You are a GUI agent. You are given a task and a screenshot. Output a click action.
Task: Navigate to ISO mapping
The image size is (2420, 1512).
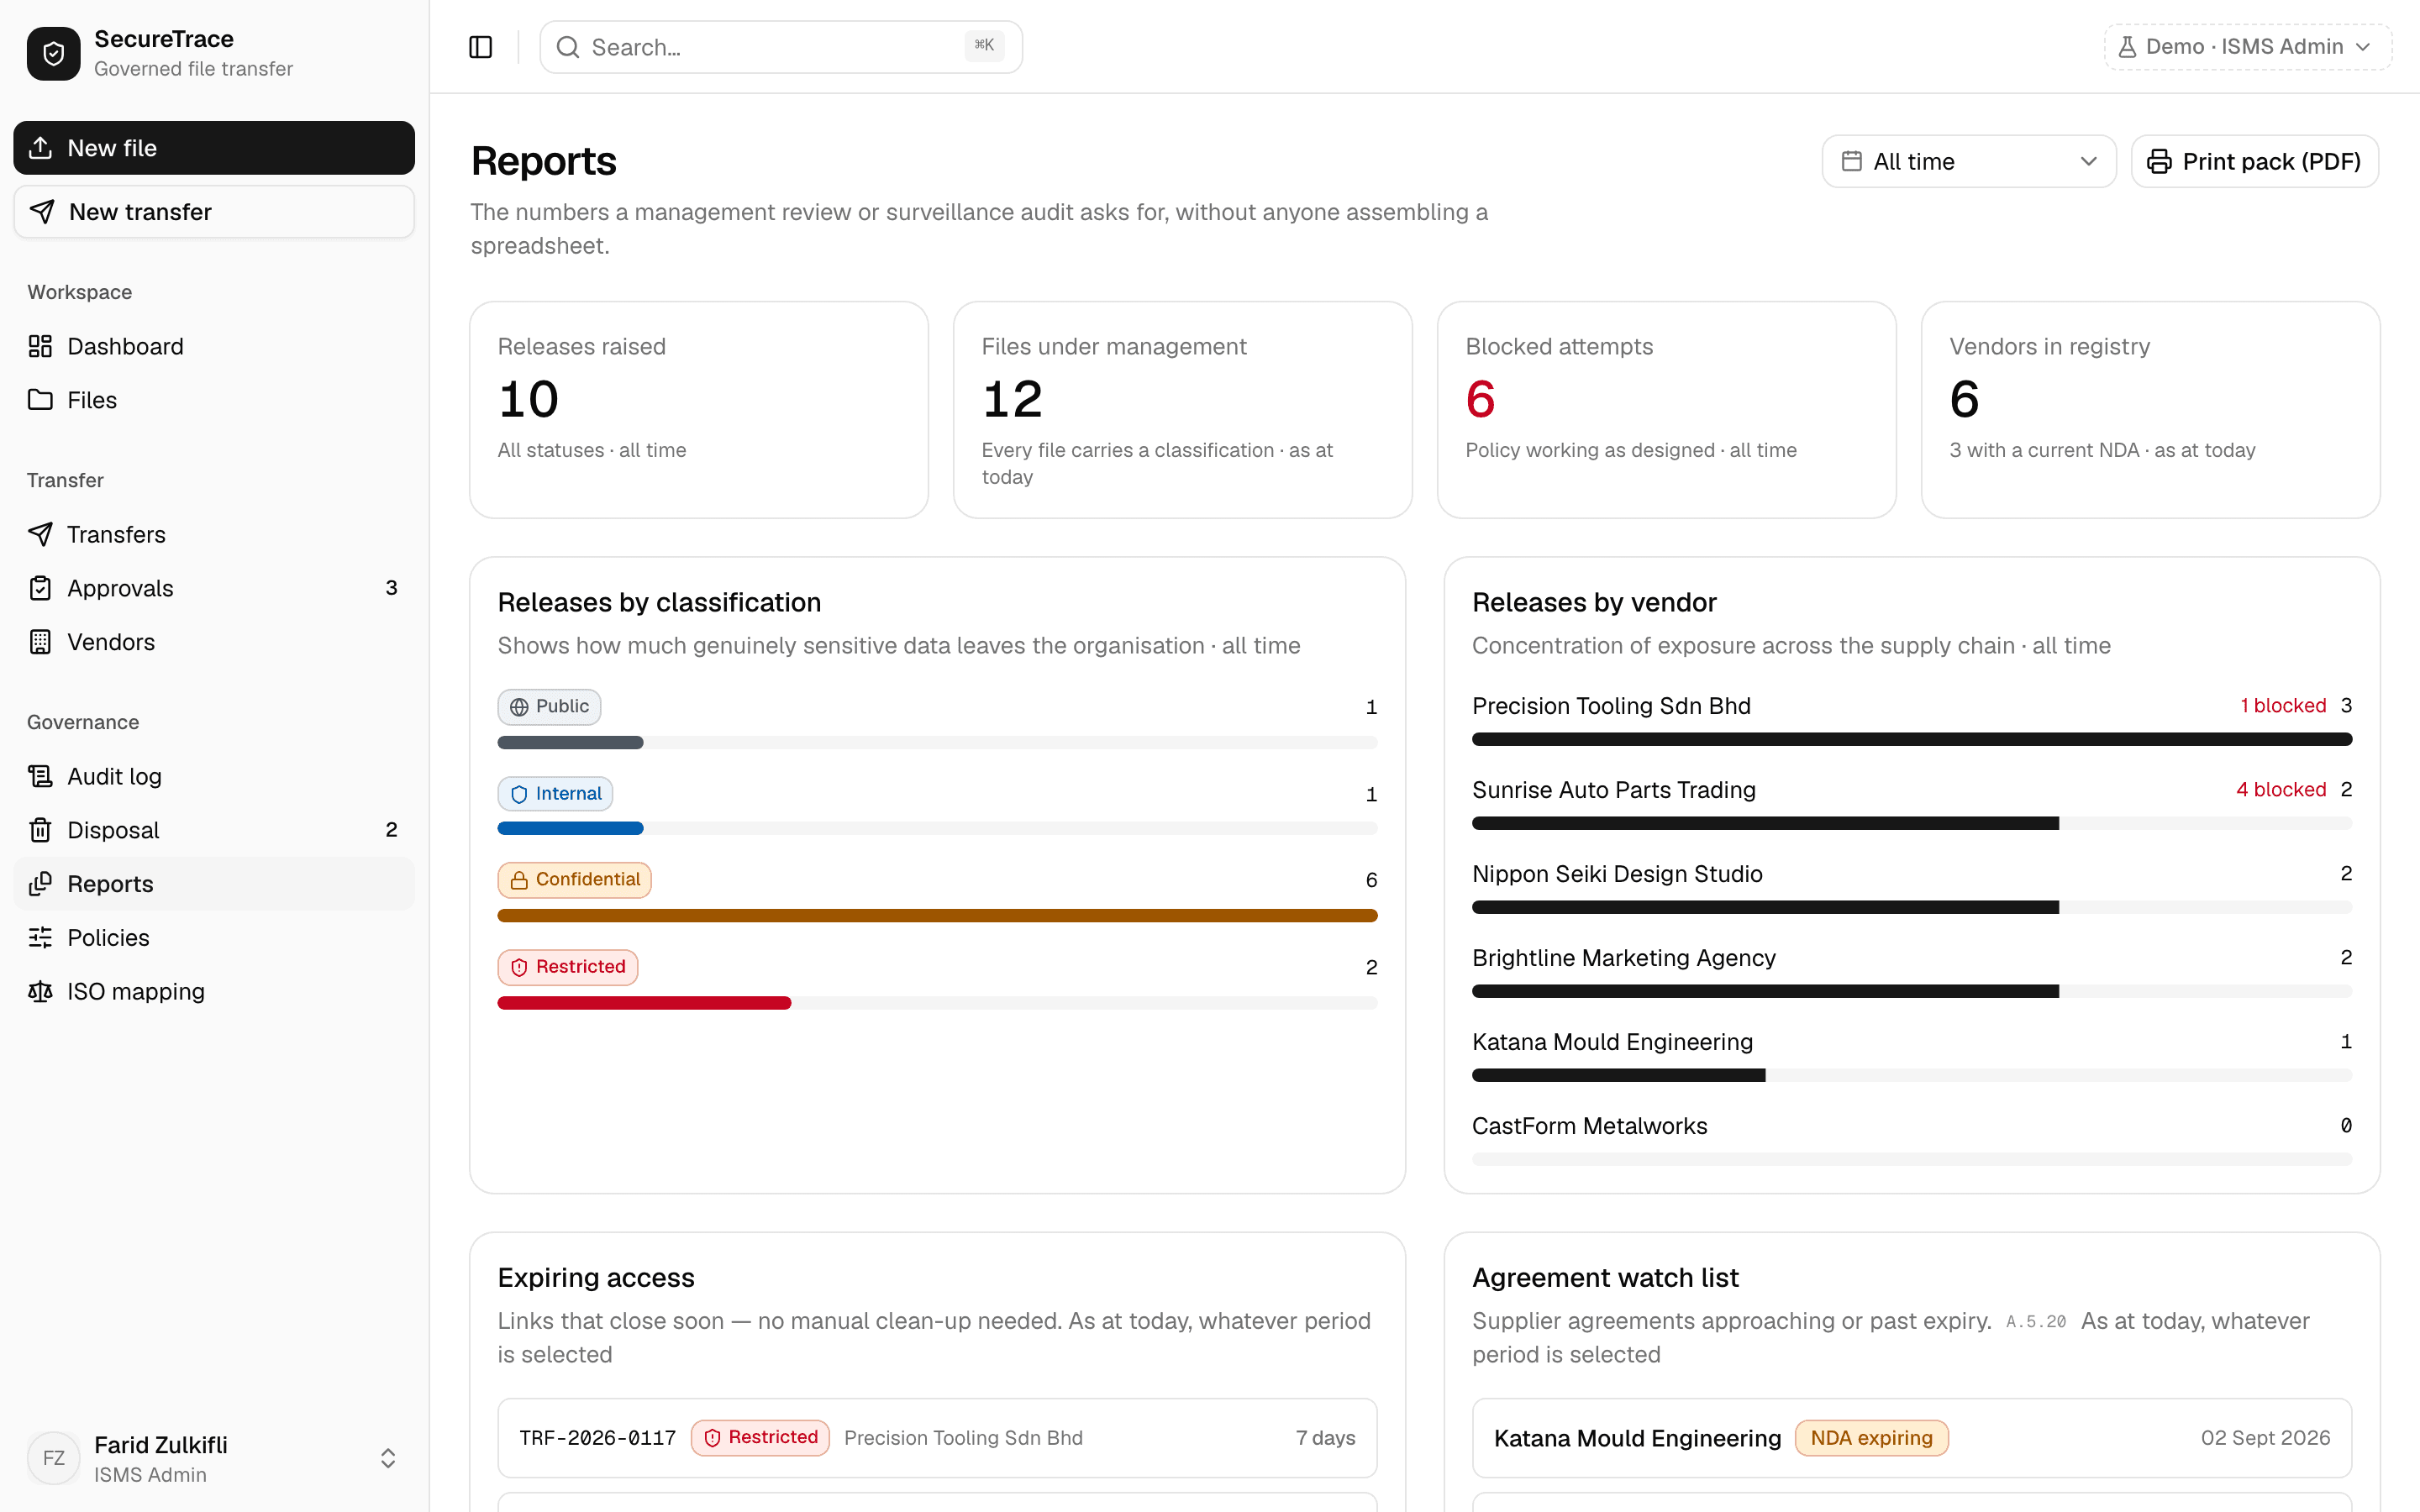[214, 991]
